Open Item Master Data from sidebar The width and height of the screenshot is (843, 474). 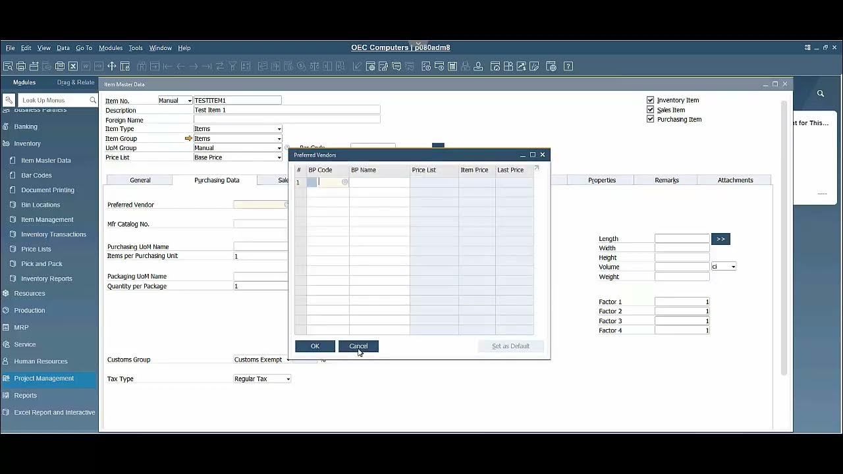[x=45, y=161]
